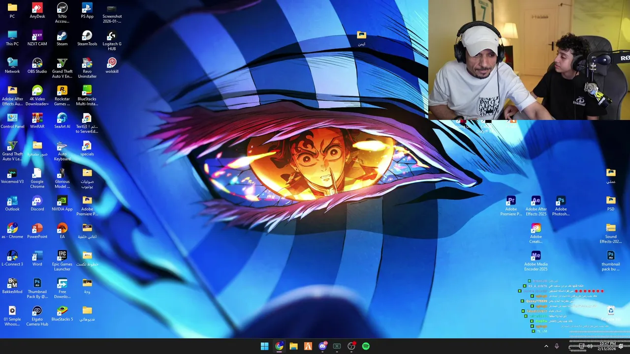Launch Elgato Camera Hub shortcut
The height and width of the screenshot is (354, 630).
coord(37,316)
